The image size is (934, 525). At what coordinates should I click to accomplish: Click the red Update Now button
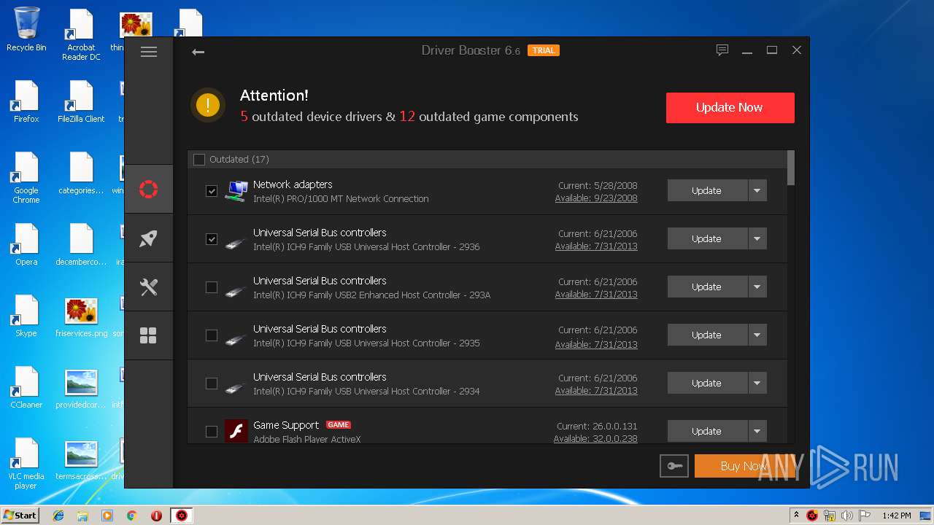click(x=730, y=107)
